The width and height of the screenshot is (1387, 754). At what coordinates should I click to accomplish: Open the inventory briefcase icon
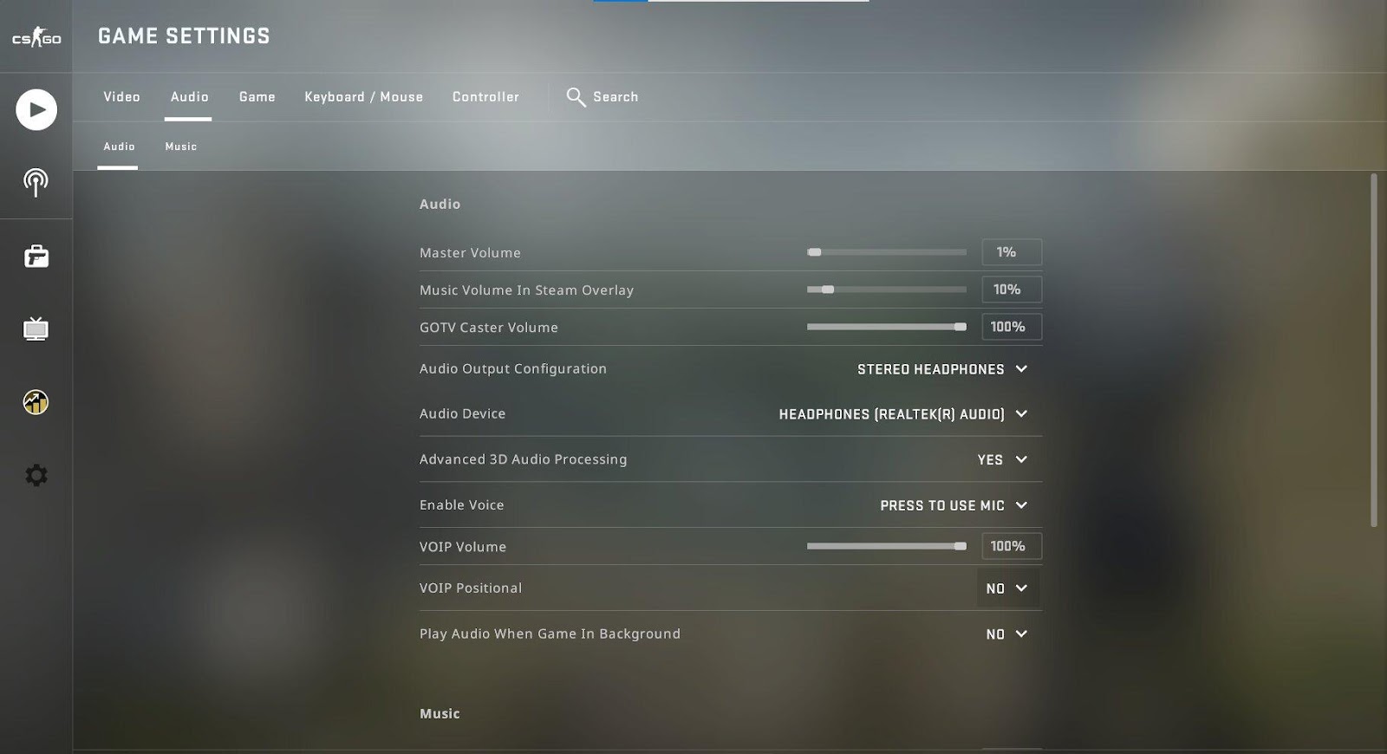click(x=36, y=257)
